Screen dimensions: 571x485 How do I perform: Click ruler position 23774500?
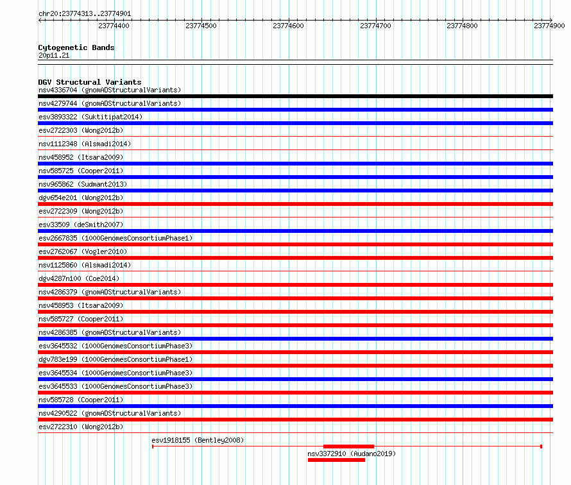click(x=201, y=26)
